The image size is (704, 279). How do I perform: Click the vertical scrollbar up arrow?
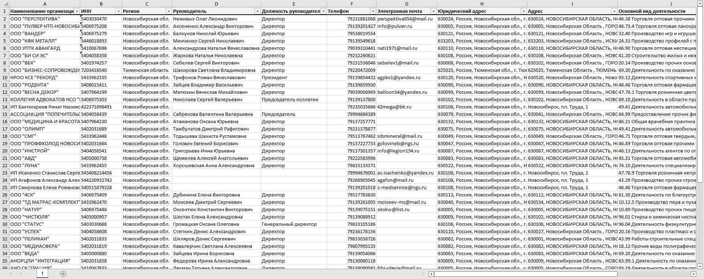pos(700,3)
